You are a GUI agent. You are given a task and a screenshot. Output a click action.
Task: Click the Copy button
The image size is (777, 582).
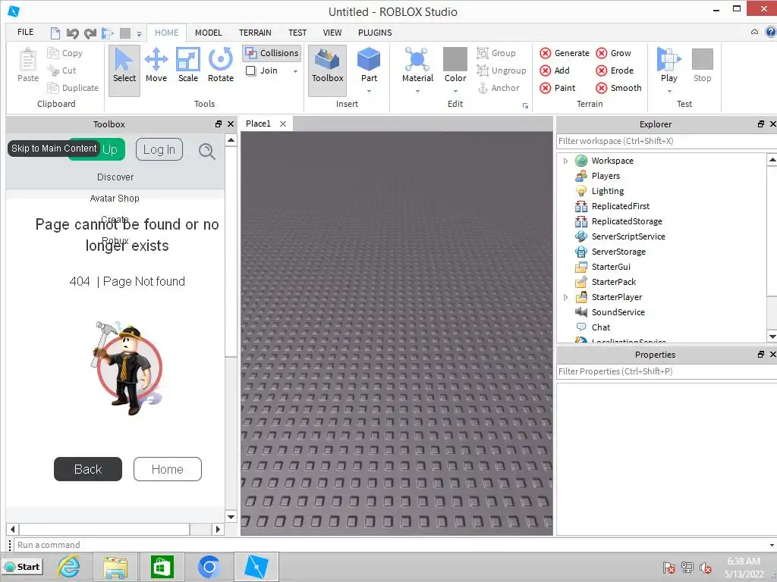pyautogui.click(x=65, y=53)
